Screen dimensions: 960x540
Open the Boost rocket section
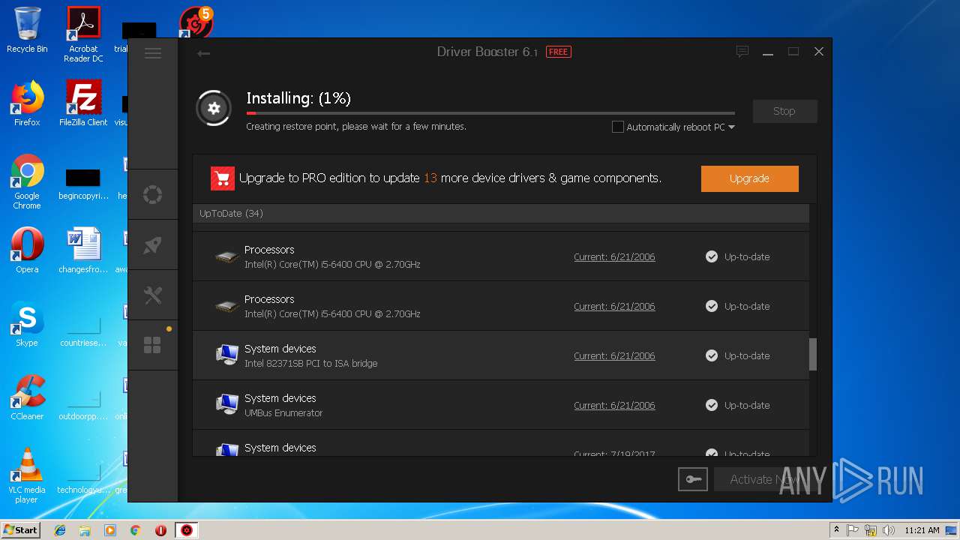coord(152,244)
